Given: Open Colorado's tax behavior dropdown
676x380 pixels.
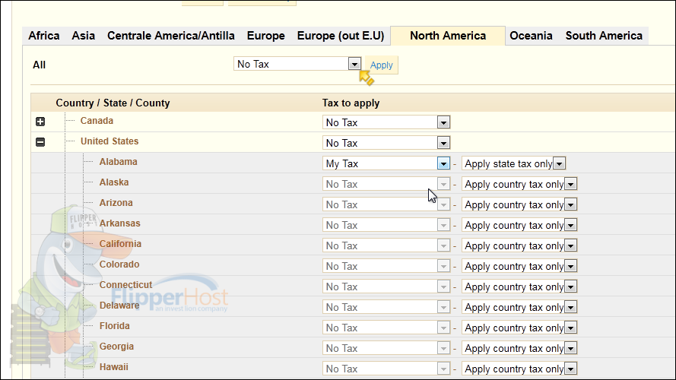Looking at the screenshot, I should [x=519, y=266].
